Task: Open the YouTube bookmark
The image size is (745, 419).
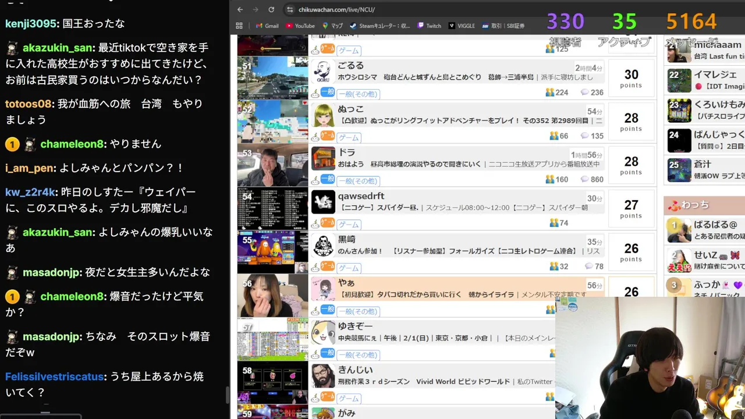Action: 300,26
